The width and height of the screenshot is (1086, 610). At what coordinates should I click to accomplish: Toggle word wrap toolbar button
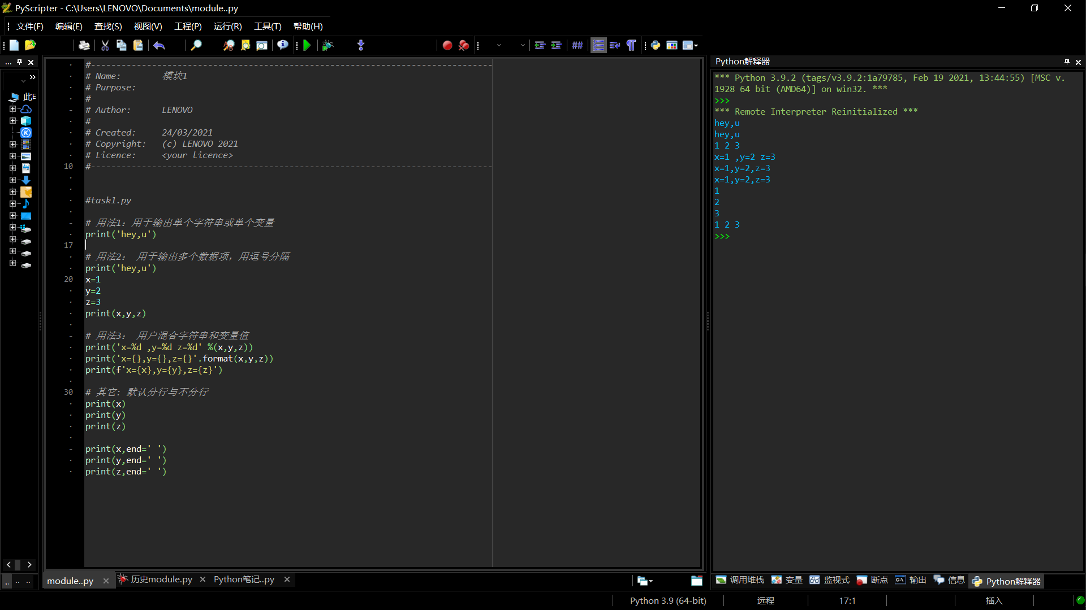point(615,46)
